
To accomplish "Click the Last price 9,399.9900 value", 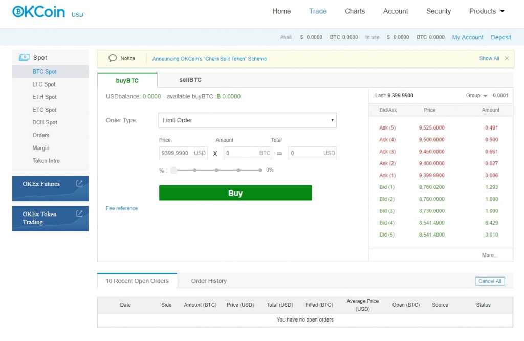I will click(400, 96).
